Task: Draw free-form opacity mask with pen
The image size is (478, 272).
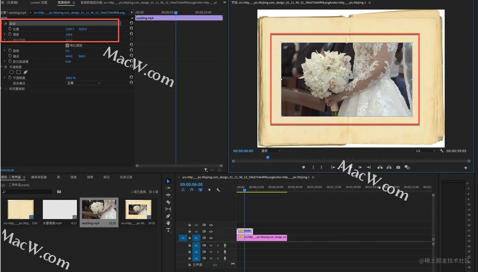Action: 26,72
